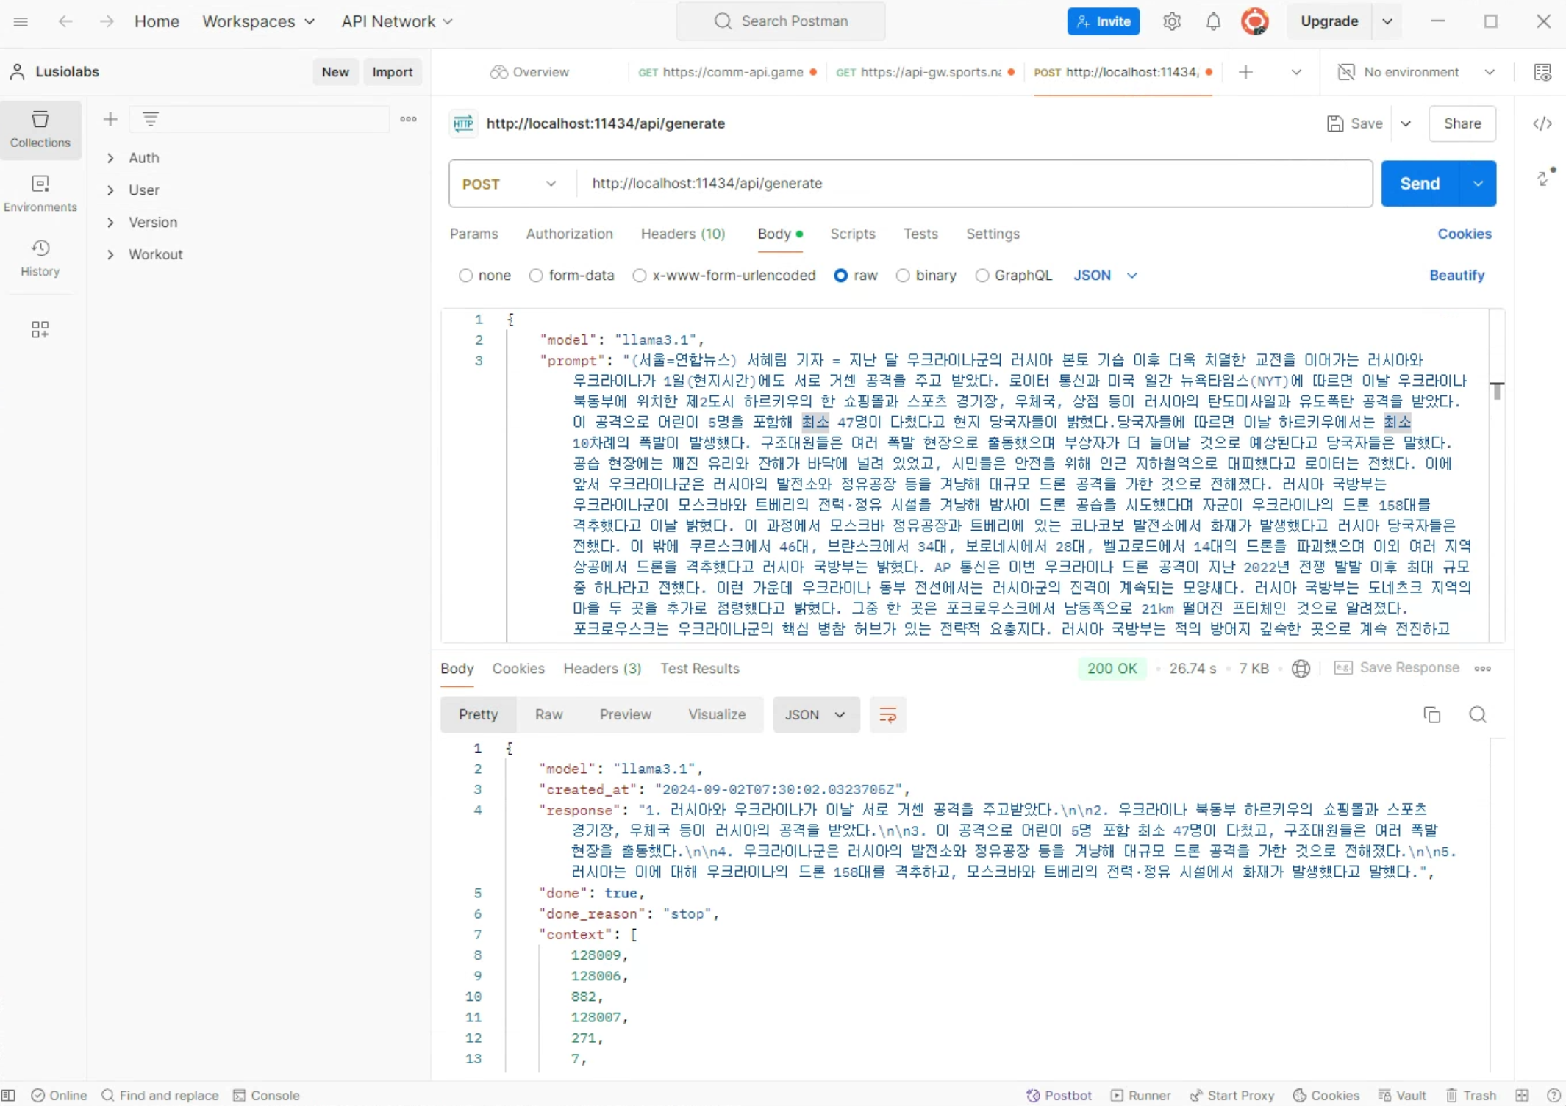This screenshot has height=1106, width=1566.
Task: Switch to the Raw response view tab
Action: click(x=548, y=714)
